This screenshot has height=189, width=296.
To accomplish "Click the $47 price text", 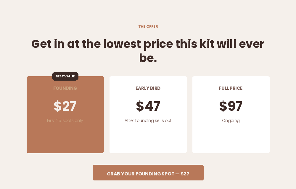I will coord(148,106).
